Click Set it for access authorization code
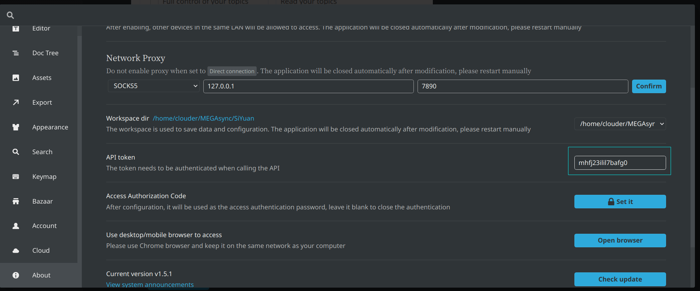This screenshot has width=700, height=291. pyautogui.click(x=620, y=202)
